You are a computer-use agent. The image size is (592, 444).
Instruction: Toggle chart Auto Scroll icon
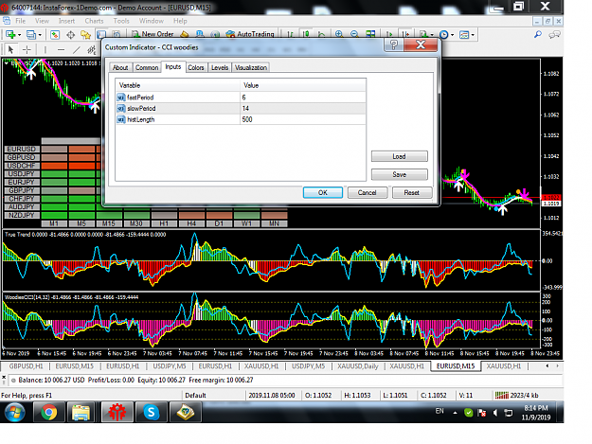pyautogui.click(x=389, y=34)
